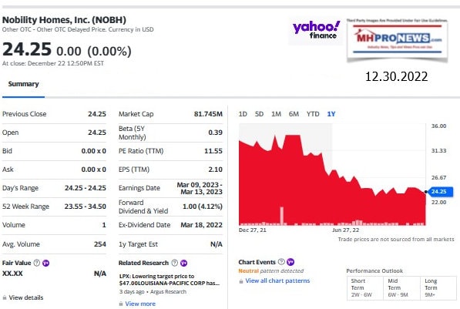
Task: Open the Fair Value help question-mark icon
Action: 37,263
